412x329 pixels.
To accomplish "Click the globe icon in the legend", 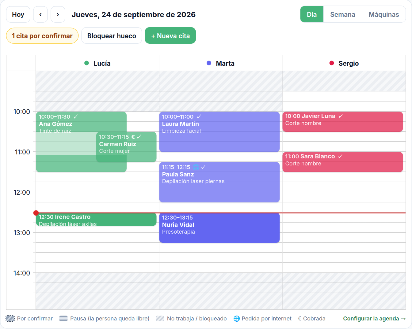I will click(237, 319).
